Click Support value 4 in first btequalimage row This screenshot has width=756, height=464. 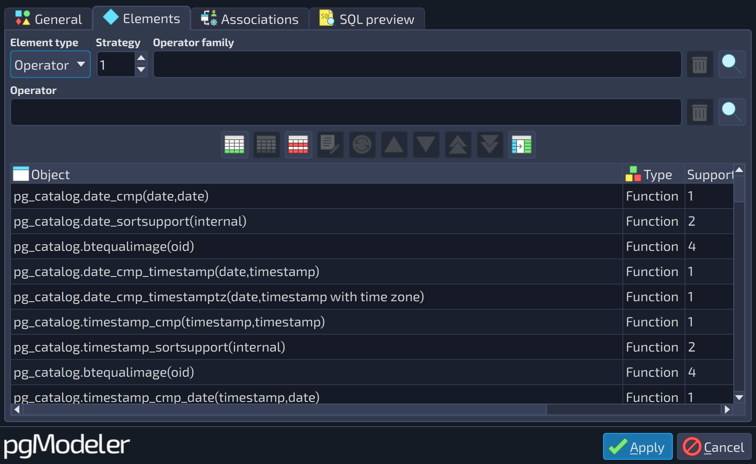pyautogui.click(x=709, y=246)
